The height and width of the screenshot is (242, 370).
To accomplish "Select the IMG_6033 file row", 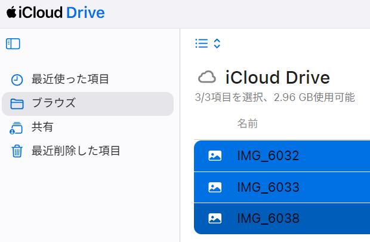I will 282,187.
